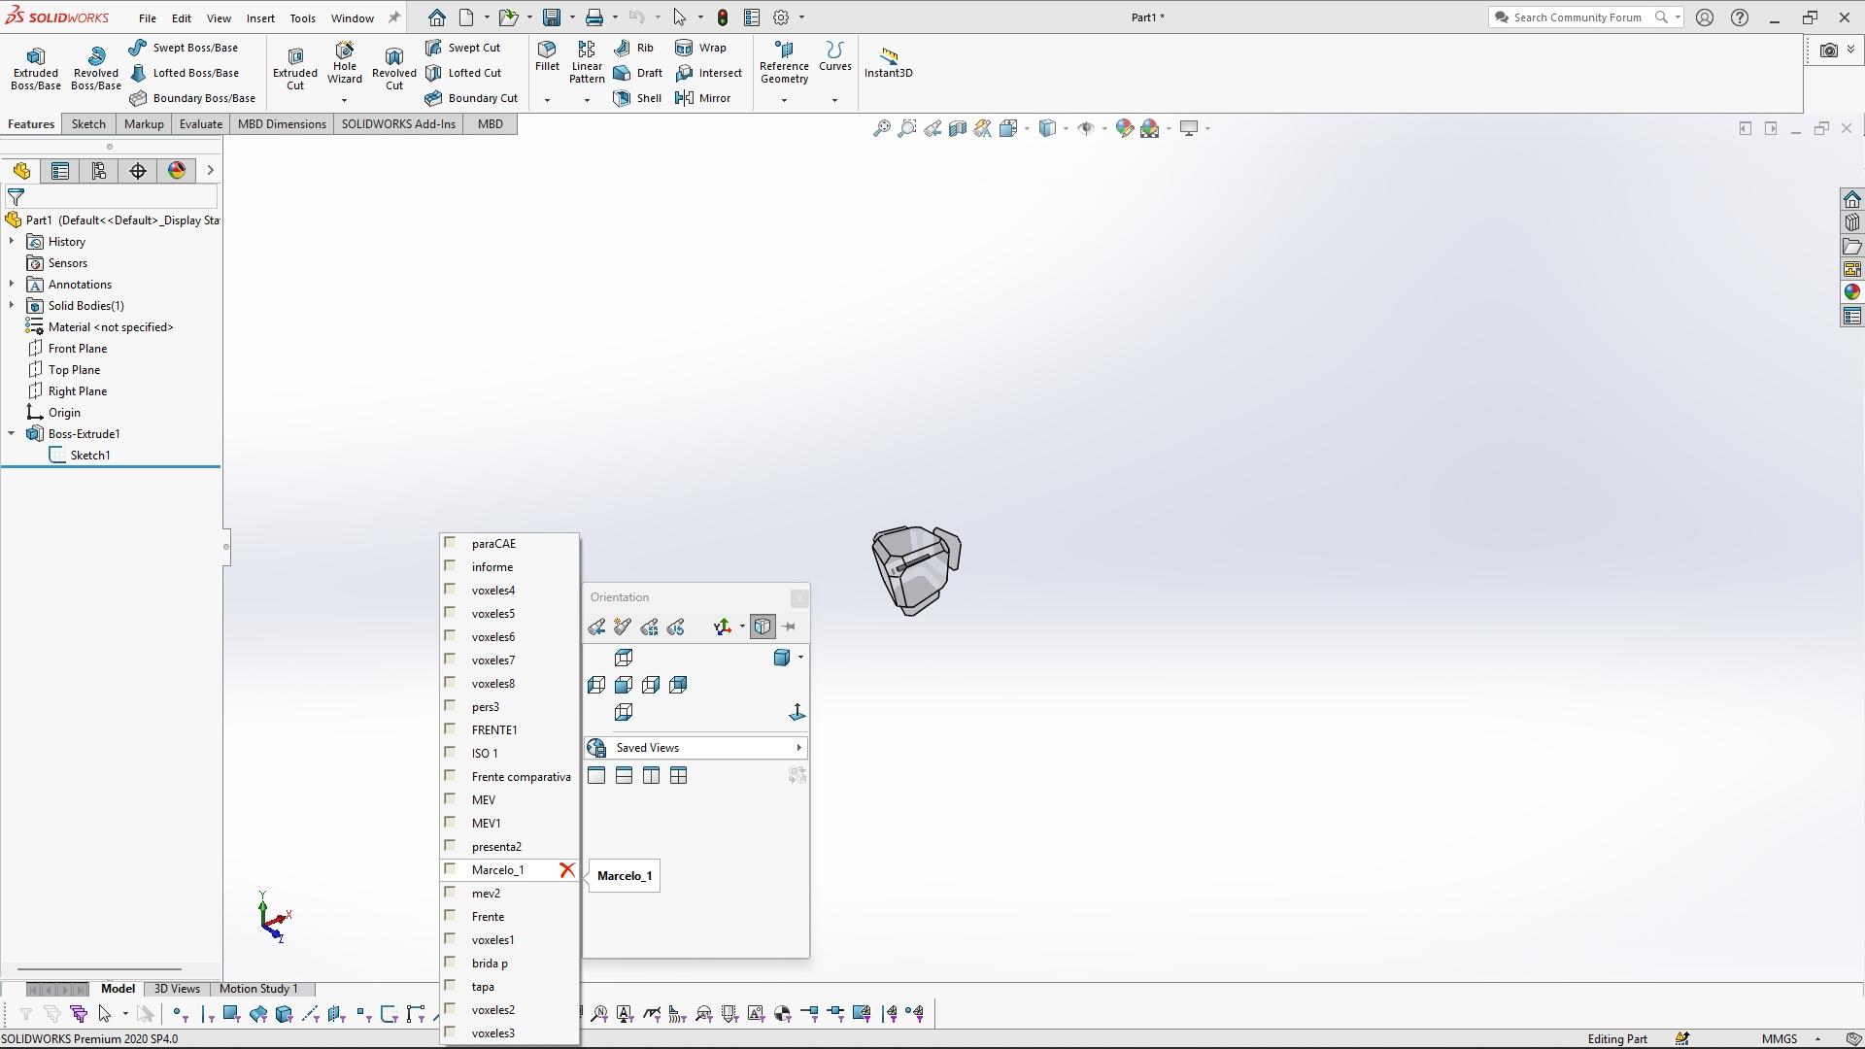Image resolution: width=1865 pixels, height=1049 pixels.
Task: Check the ISO 1 view checkbox
Action: (x=451, y=753)
